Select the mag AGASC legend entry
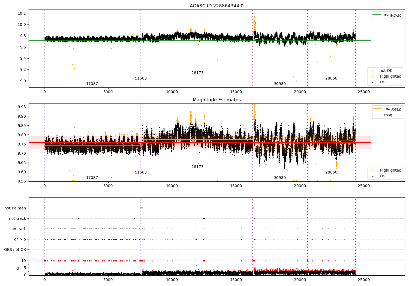Image resolution: width=409 pixels, height=286 pixels. click(x=387, y=15)
